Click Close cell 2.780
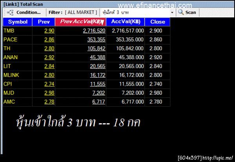235x162 pixels. 156,102
